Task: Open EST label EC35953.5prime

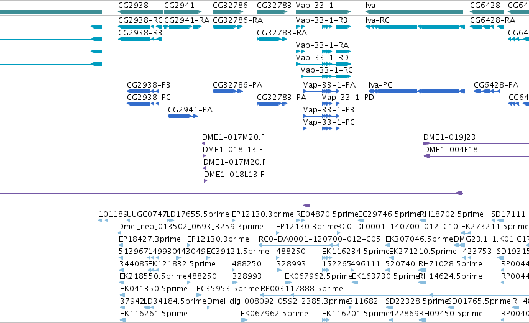Action: [x=228, y=289]
